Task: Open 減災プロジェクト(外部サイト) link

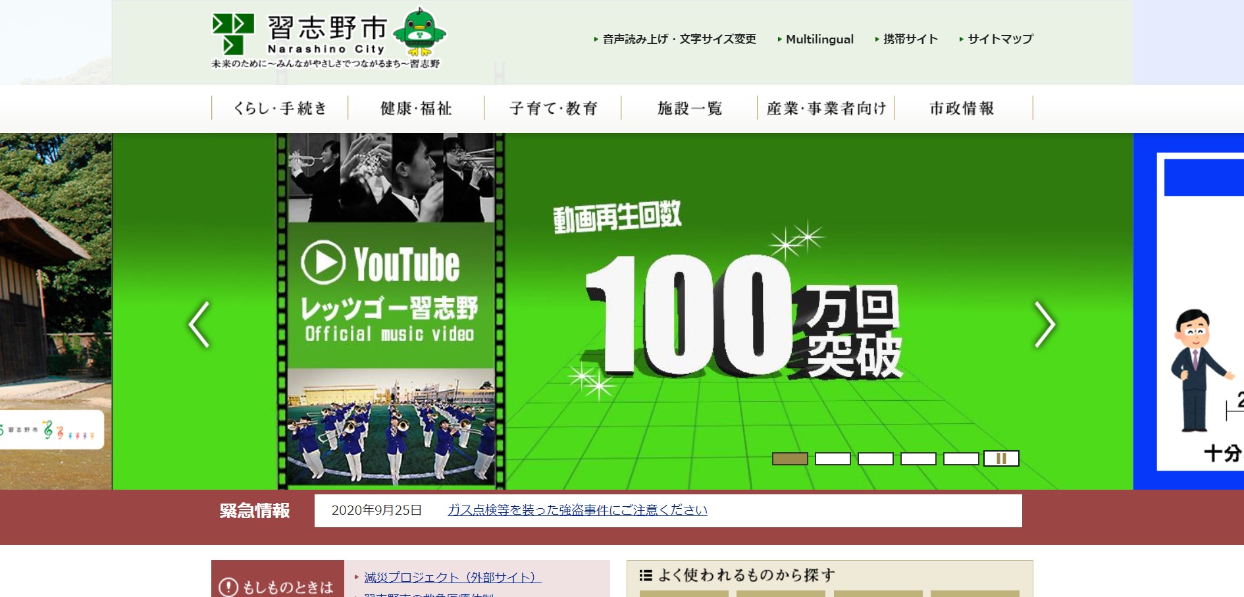Action: coord(453,577)
